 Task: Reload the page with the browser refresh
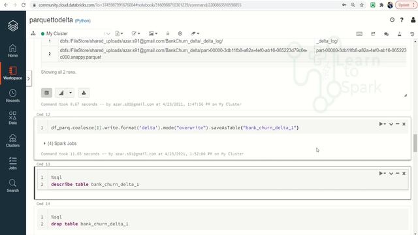[x=24, y=5]
